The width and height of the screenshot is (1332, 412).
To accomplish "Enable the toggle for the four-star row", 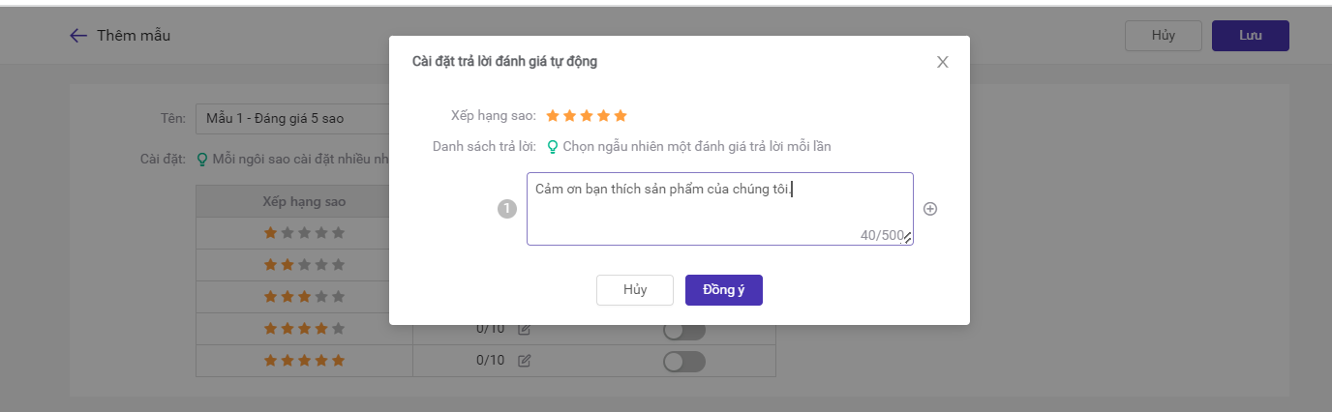I will (684, 330).
